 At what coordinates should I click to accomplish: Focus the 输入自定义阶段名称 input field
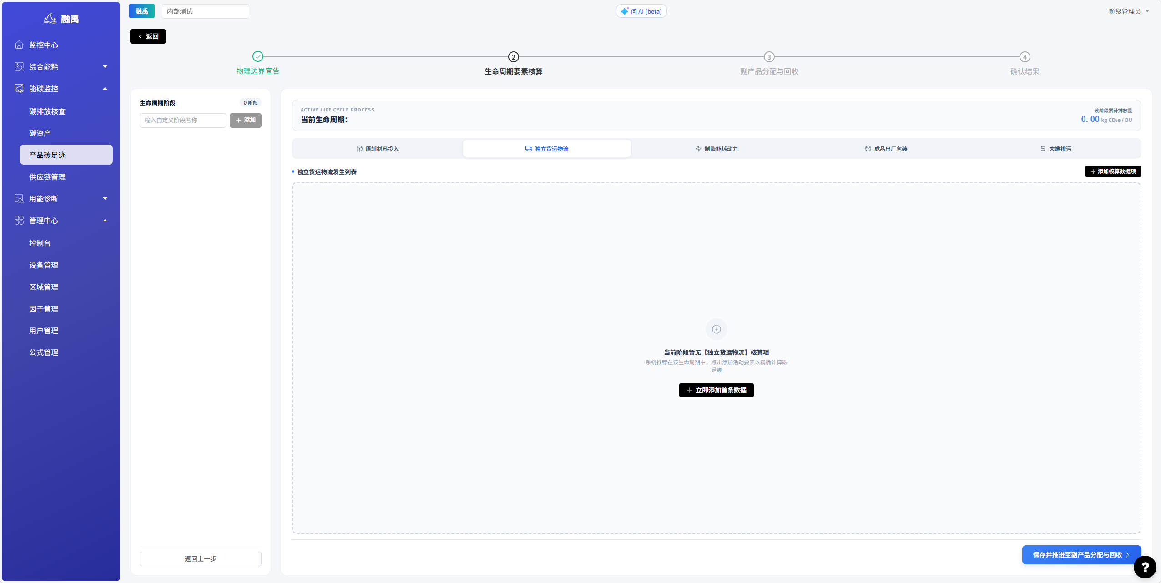point(183,120)
